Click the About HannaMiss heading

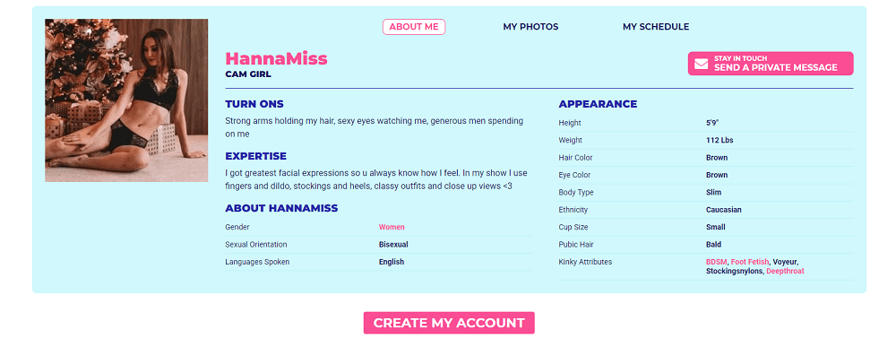point(281,208)
